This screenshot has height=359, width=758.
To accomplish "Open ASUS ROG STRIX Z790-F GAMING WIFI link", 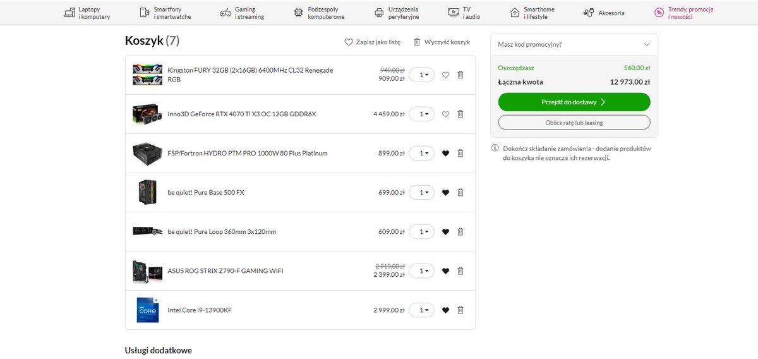I will click(226, 271).
